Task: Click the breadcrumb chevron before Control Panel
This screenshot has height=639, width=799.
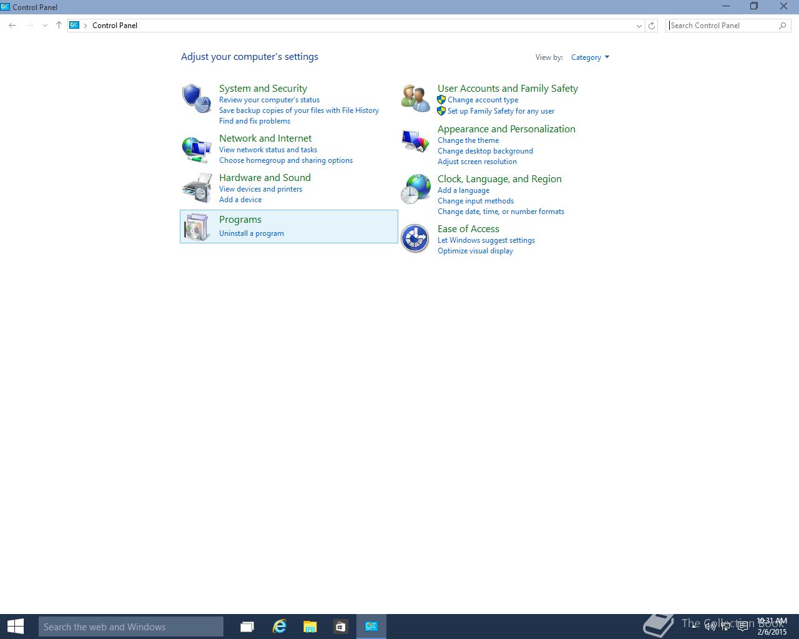Action: pos(86,26)
